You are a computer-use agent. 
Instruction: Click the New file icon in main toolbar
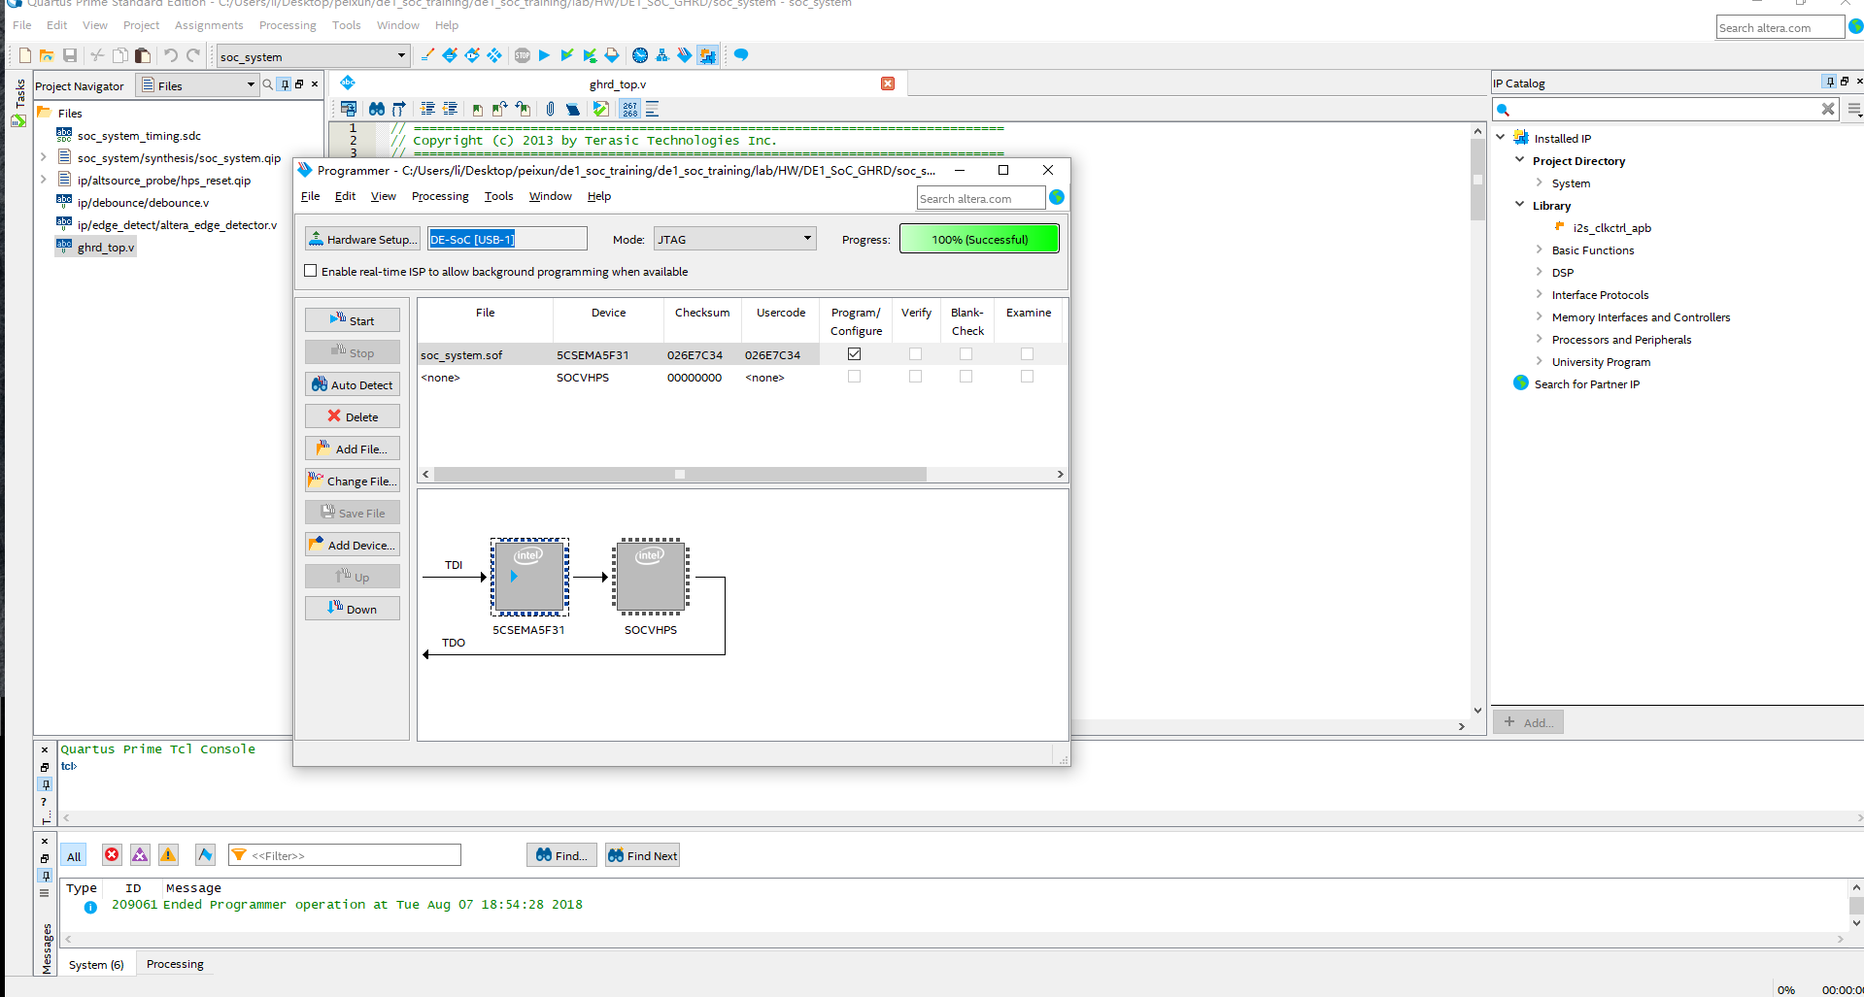(25, 55)
